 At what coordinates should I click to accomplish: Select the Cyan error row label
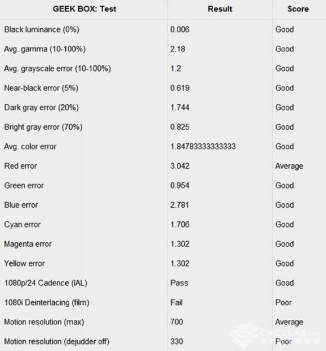tap(23, 225)
